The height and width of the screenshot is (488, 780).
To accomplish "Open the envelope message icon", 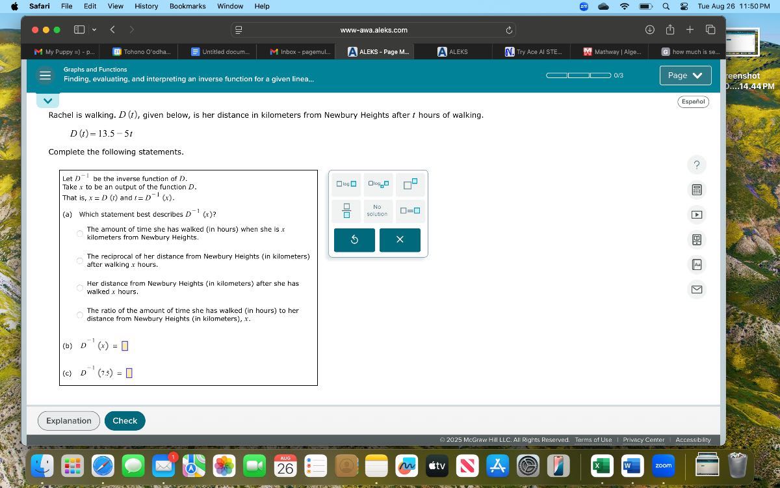I will 697,289.
